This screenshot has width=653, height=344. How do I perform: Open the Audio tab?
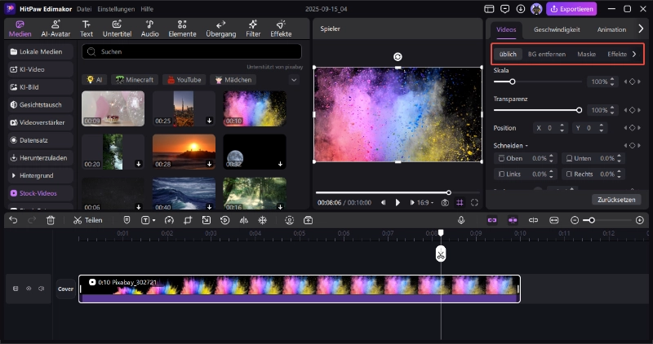[149, 29]
